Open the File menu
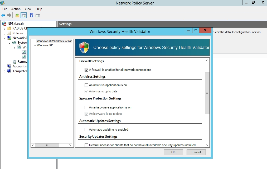267x169 pixels. click(x=5, y=9)
